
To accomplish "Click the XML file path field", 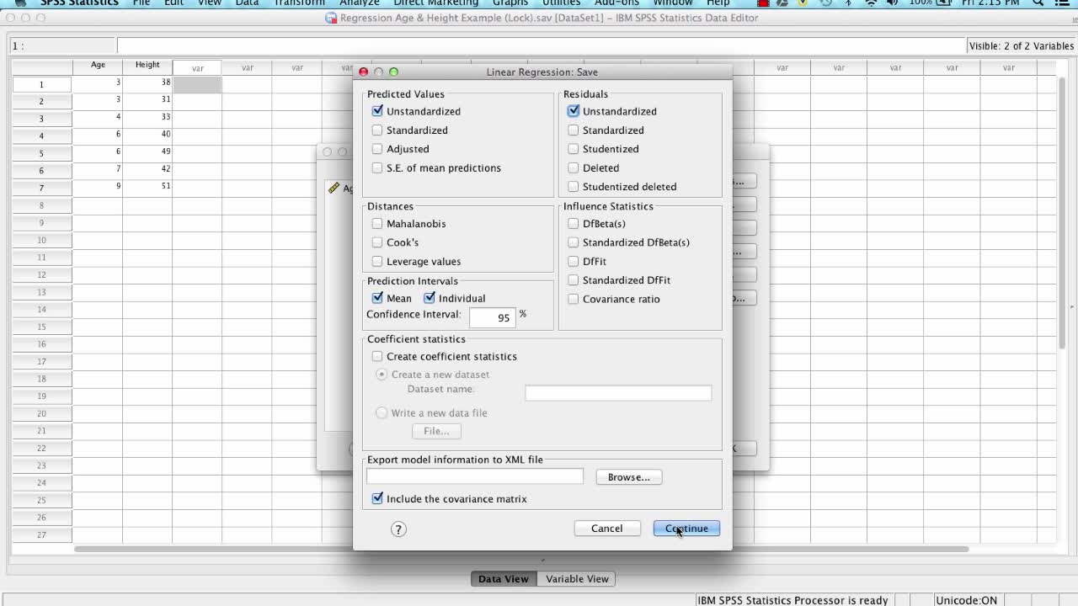I will (474, 476).
